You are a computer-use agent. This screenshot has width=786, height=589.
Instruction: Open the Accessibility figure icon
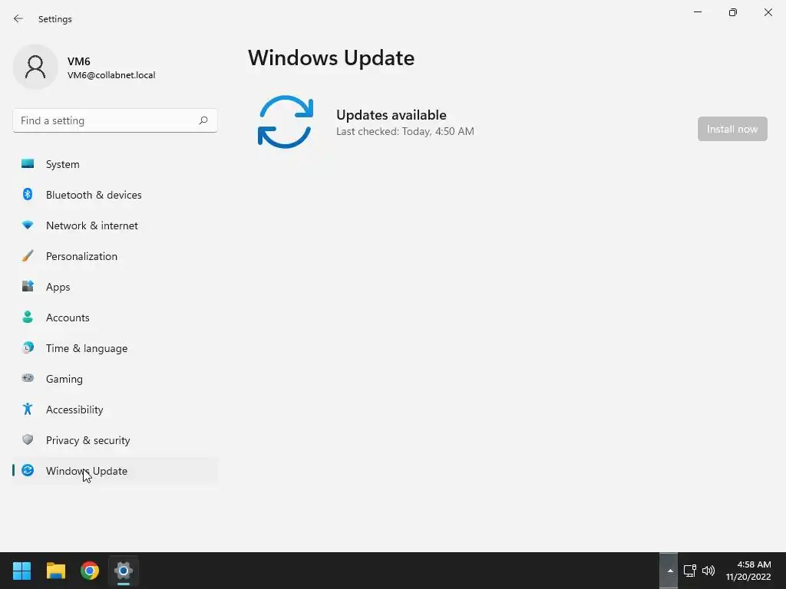click(28, 410)
